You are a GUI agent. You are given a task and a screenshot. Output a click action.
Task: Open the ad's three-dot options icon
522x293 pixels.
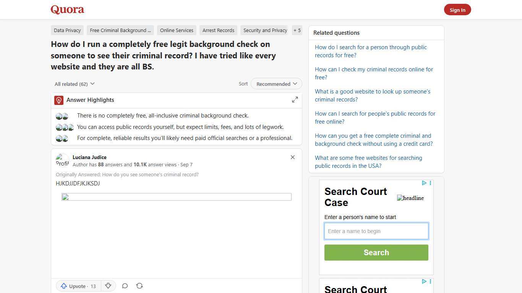pos(430,183)
